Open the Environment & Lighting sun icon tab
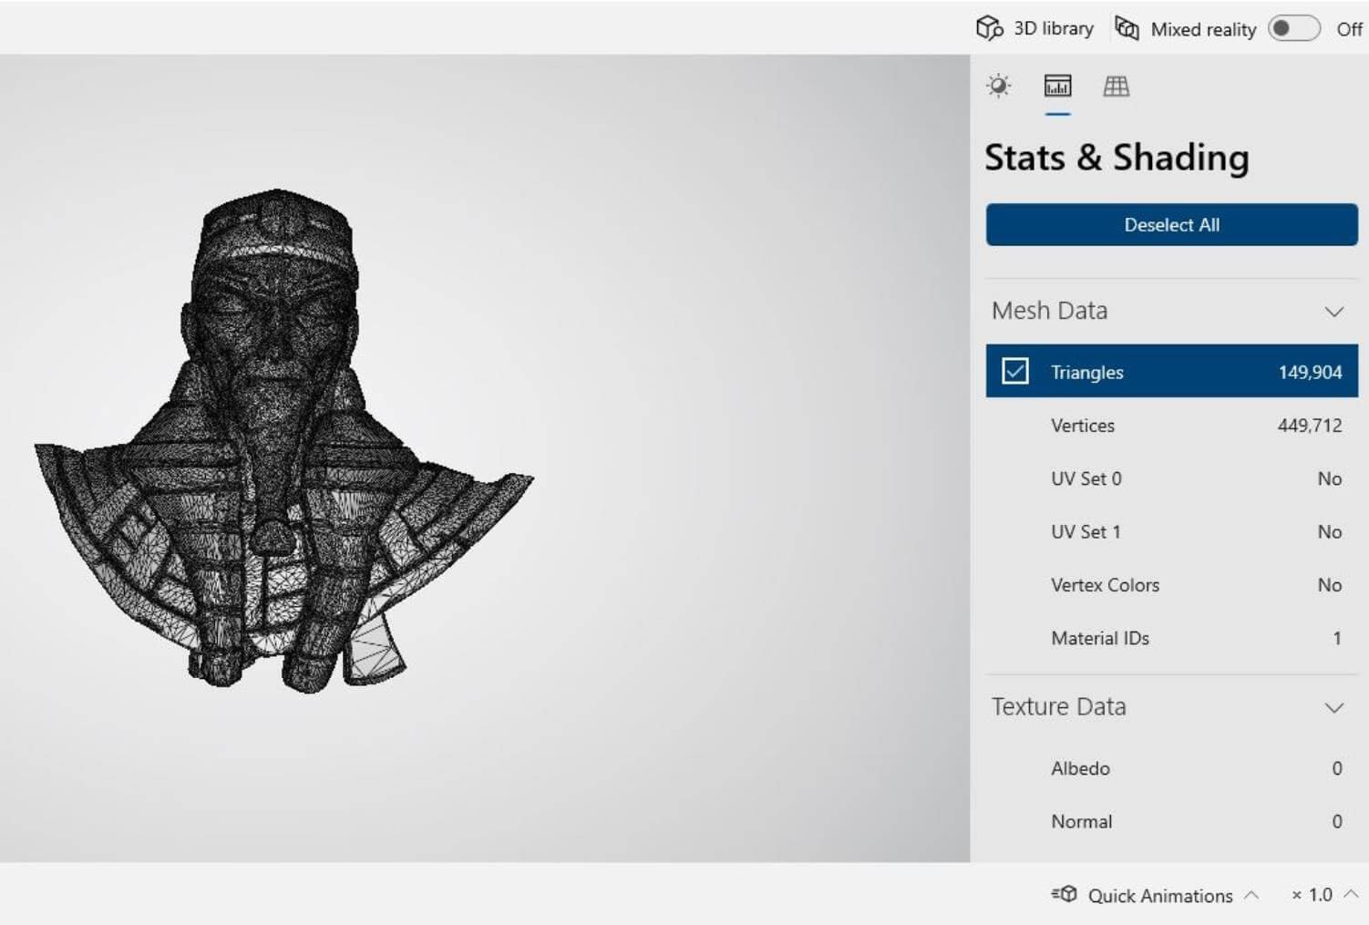This screenshot has height=925, width=1369. tap(998, 87)
